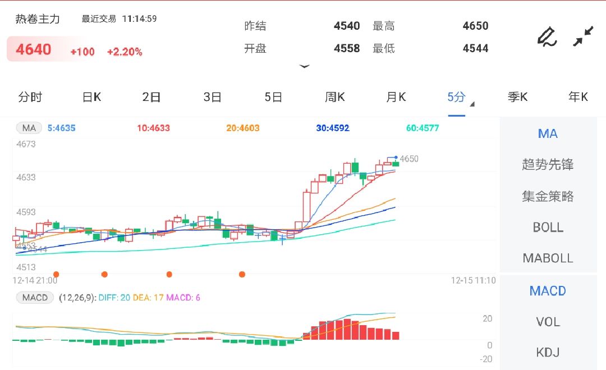This screenshot has height=370, width=606.
Task: Open the 5分 period dropdown triangle
Action: coord(472,104)
